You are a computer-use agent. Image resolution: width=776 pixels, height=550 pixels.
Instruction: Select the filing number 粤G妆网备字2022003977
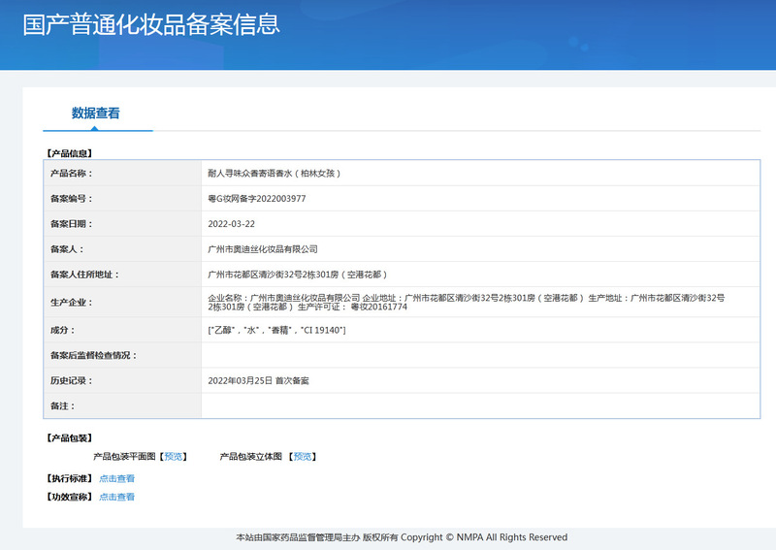(257, 199)
